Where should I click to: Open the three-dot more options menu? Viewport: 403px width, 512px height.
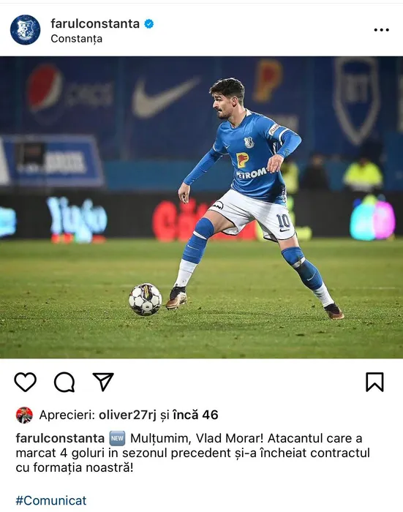pos(382,30)
